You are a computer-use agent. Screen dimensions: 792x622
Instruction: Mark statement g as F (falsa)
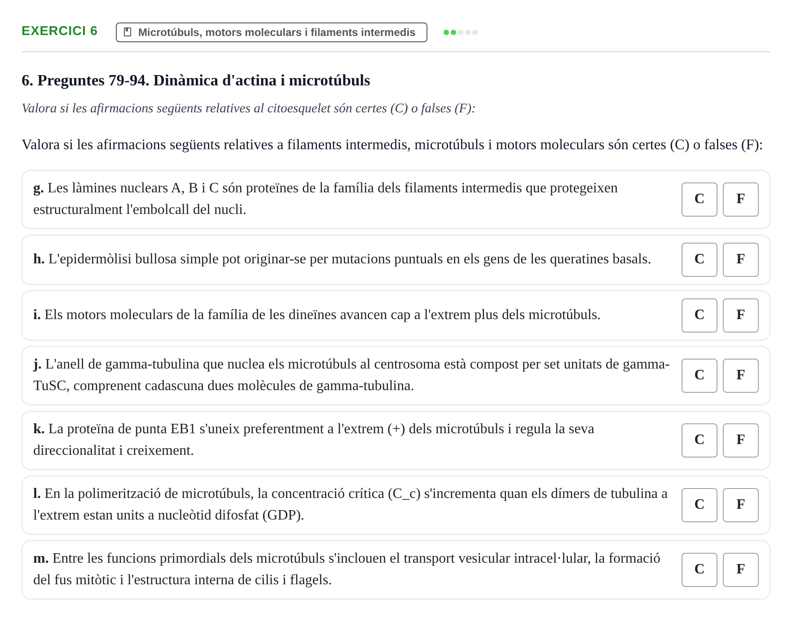[x=740, y=199]
